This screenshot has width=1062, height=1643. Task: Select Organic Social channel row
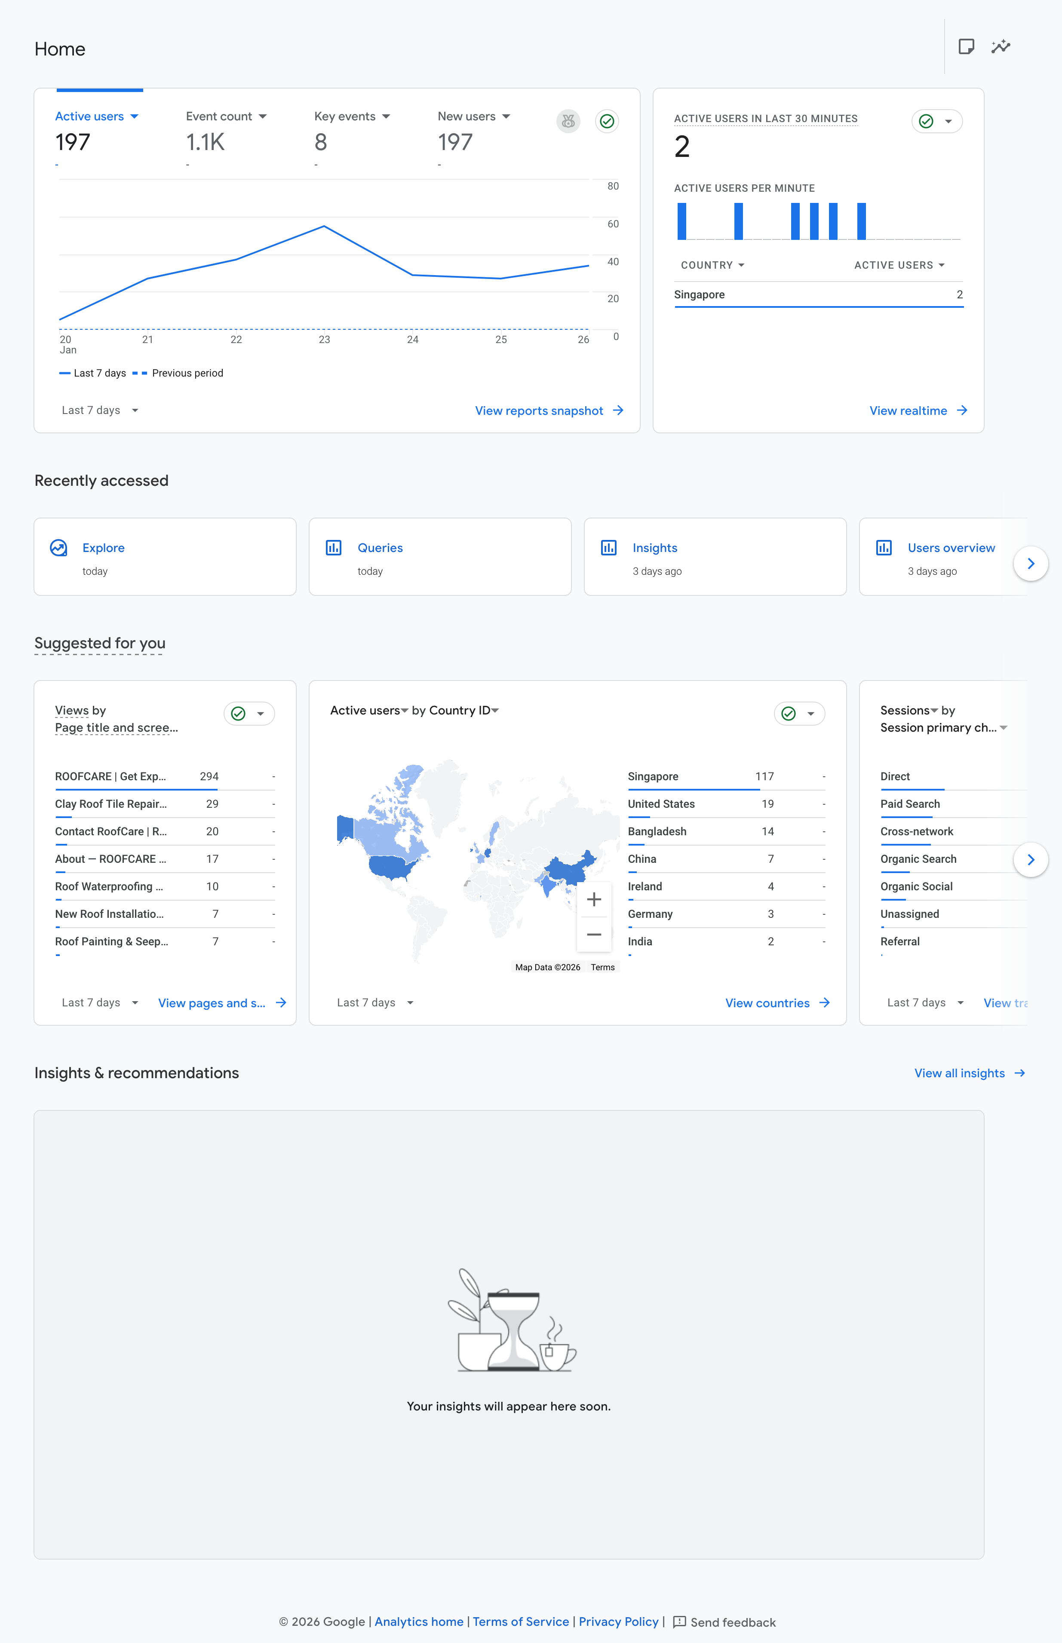[x=954, y=887]
